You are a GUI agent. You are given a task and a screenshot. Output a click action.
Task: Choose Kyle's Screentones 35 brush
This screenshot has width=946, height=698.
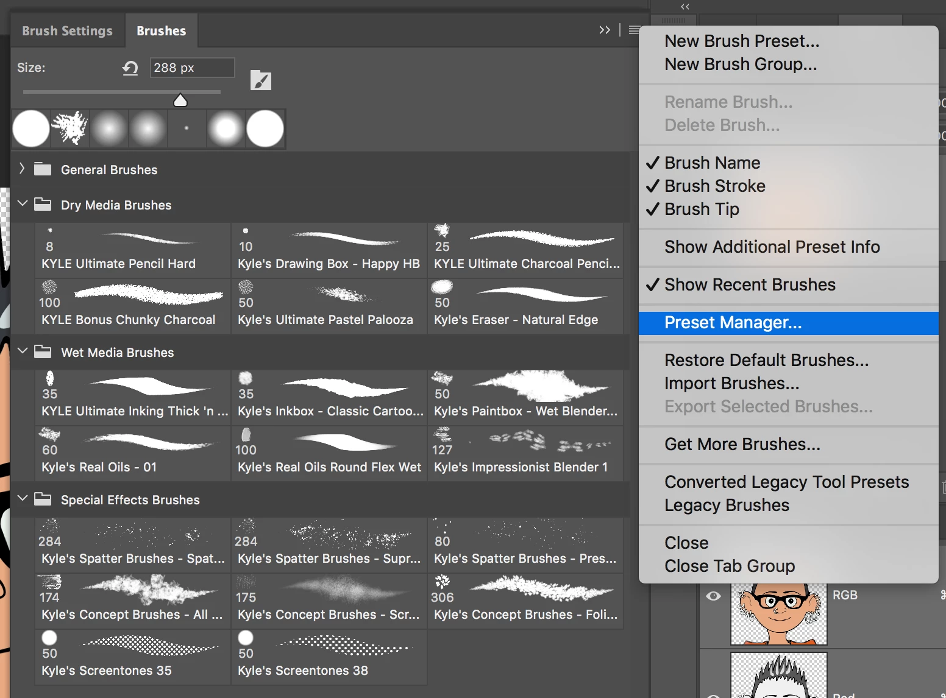pyautogui.click(x=133, y=657)
